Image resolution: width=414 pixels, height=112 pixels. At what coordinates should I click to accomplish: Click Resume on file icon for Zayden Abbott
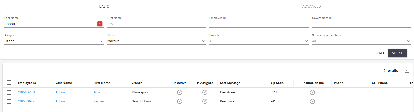pyautogui.click(x=312, y=101)
